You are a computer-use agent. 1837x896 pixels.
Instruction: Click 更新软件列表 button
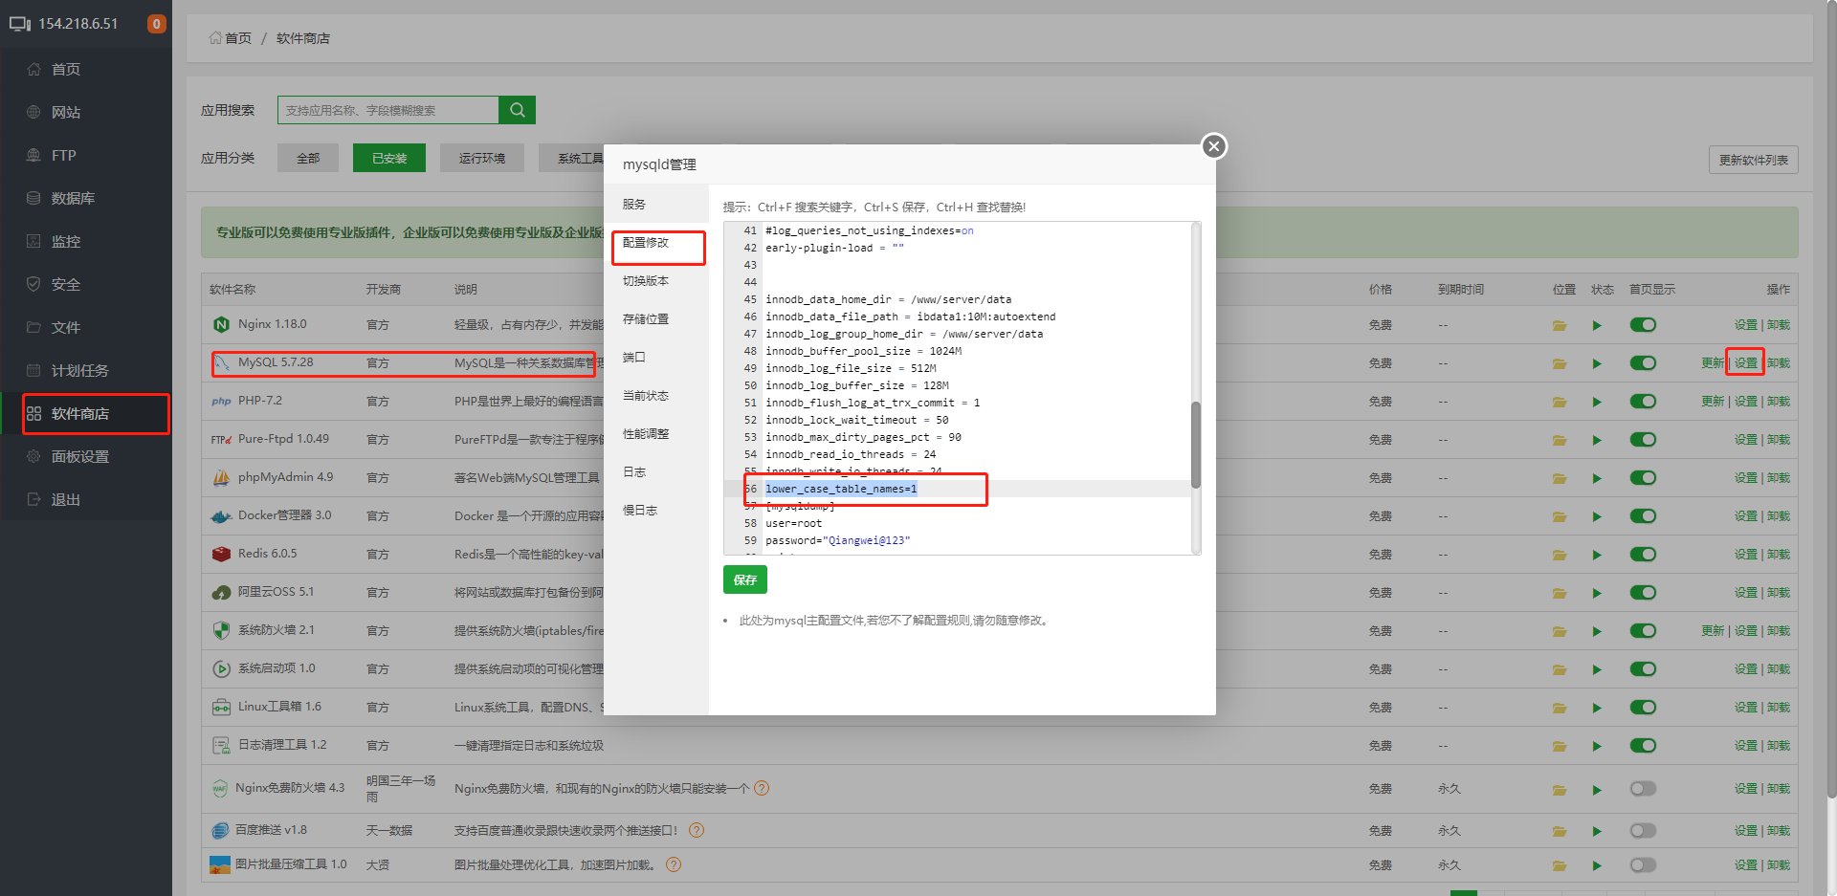click(x=1754, y=160)
